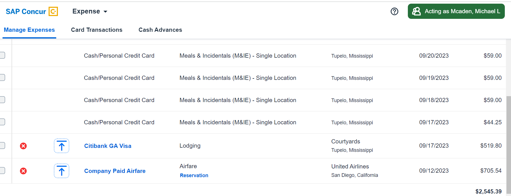
Task: Open the Company Paid Airfare expense link
Action: click(x=115, y=171)
